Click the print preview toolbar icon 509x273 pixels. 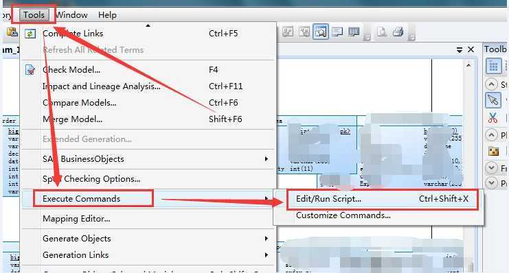click(x=382, y=32)
